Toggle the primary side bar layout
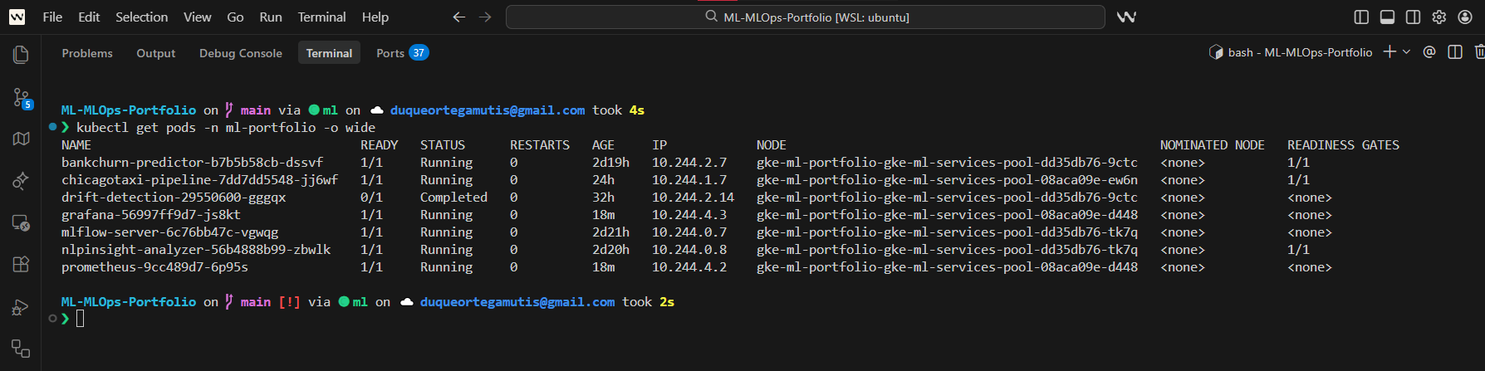 pyautogui.click(x=1361, y=17)
